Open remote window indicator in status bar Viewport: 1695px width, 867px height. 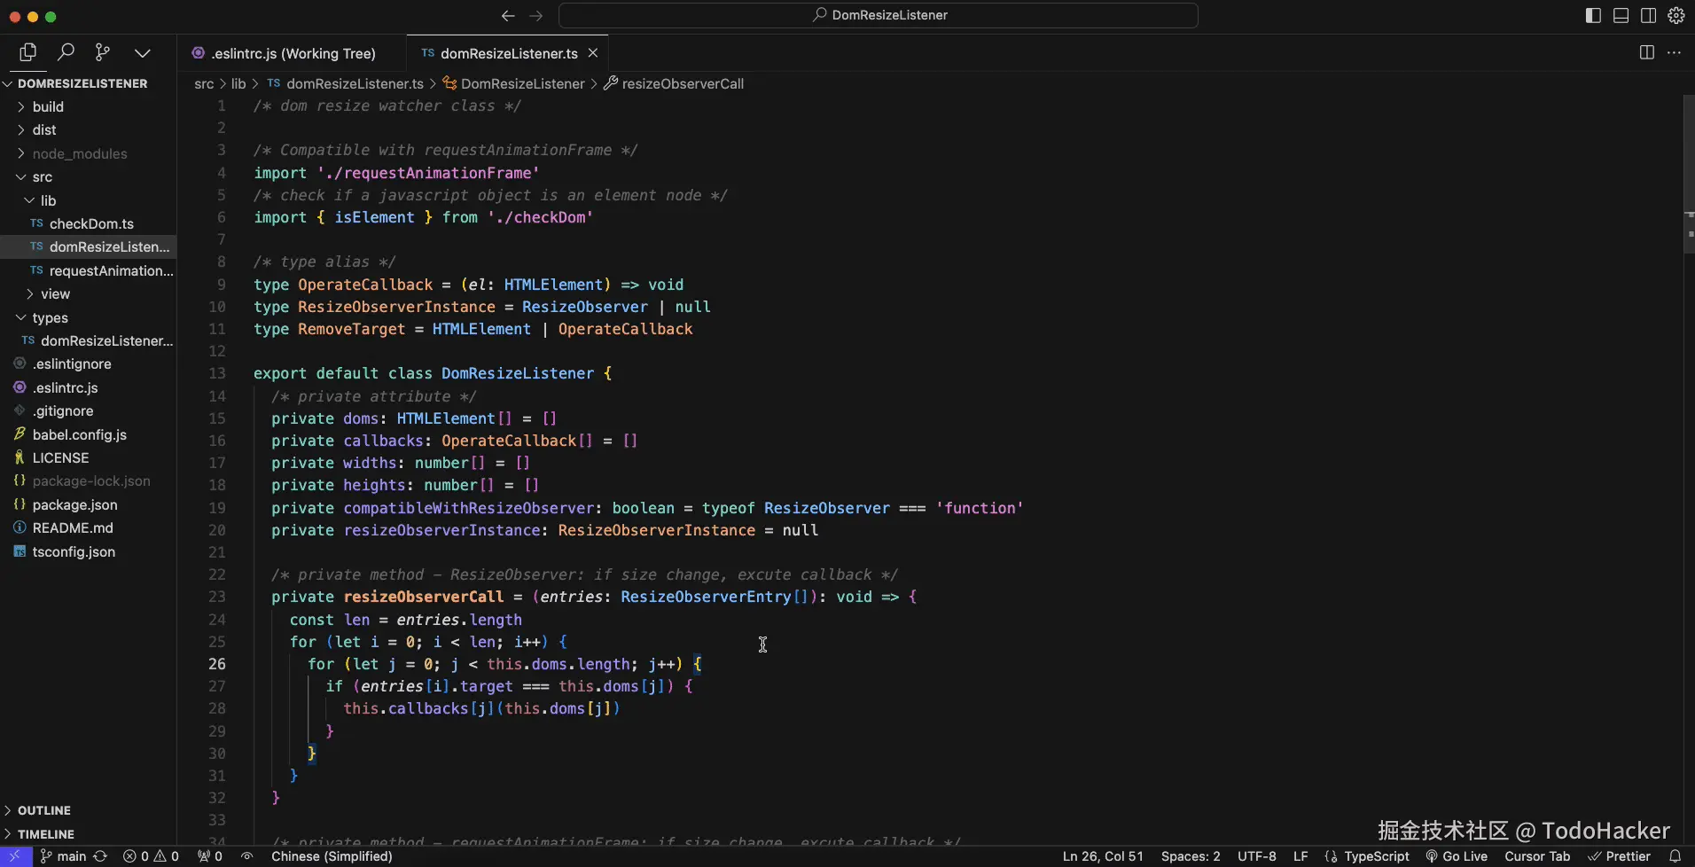tap(16, 856)
